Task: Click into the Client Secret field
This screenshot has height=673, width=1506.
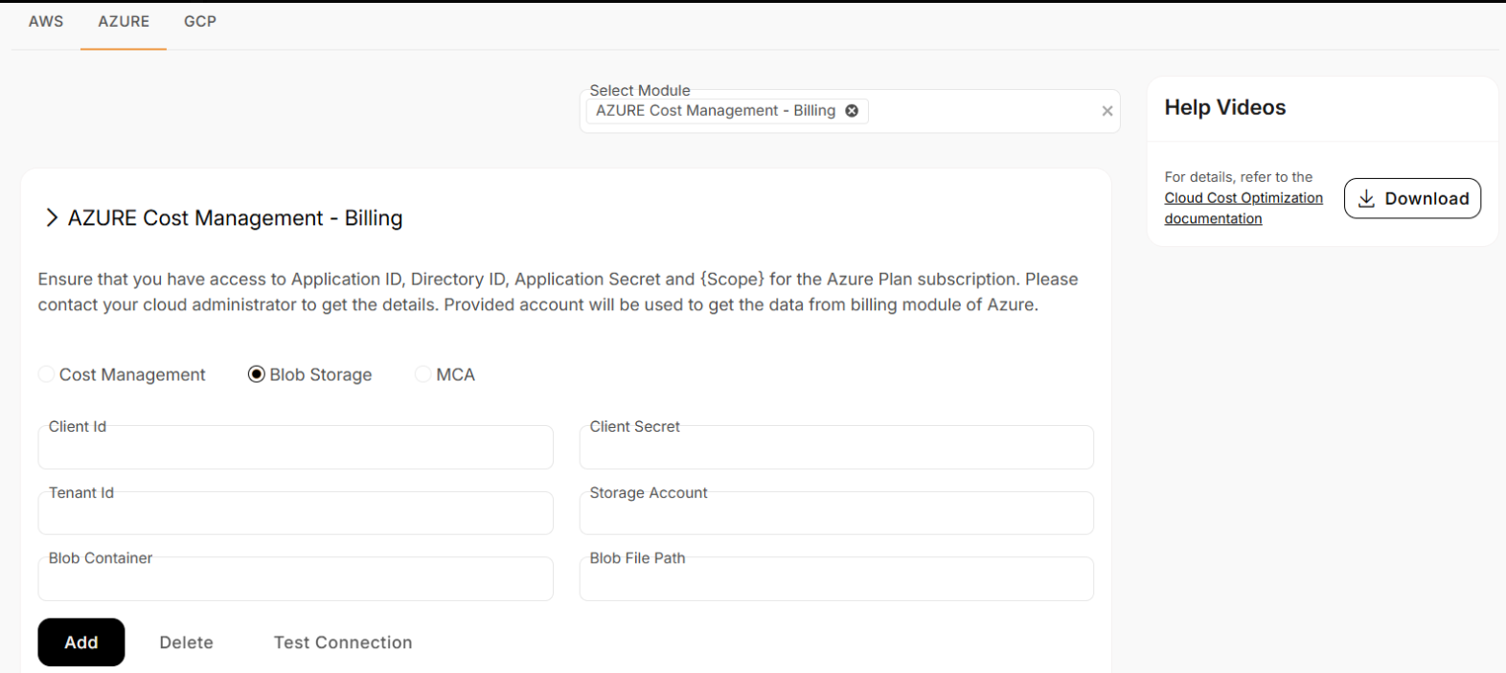Action: coord(835,448)
